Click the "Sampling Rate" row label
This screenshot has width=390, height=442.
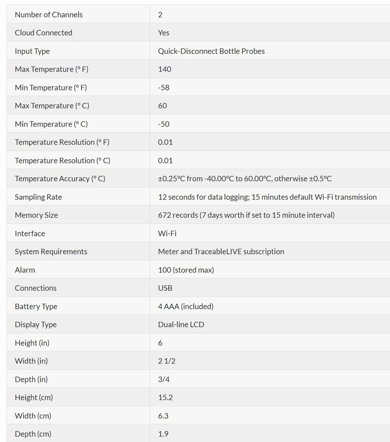coord(38,197)
